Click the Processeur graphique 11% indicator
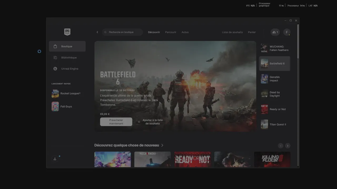The image size is (337, 189). 271,5
